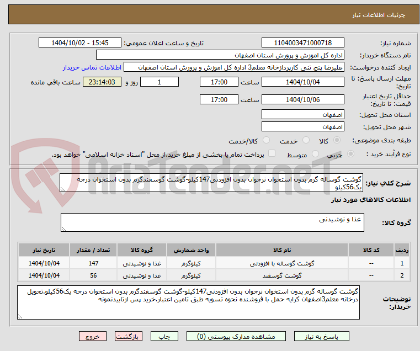Click the شهر محل تحویل field
Viewport: 420px width, 351px height.
302,127
